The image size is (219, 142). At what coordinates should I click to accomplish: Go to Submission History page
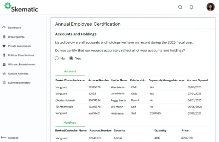(x=19, y=83)
